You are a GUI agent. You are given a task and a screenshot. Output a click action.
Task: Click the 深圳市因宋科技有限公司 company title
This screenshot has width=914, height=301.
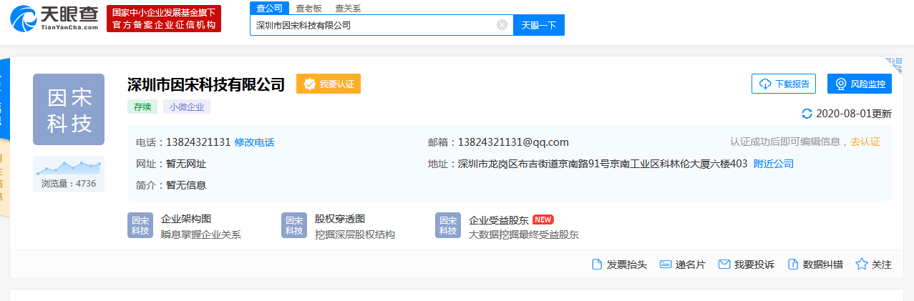pyautogui.click(x=206, y=84)
